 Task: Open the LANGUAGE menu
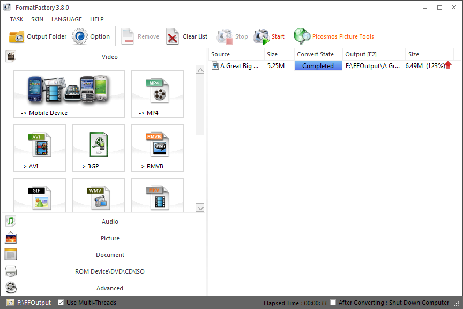(x=67, y=19)
